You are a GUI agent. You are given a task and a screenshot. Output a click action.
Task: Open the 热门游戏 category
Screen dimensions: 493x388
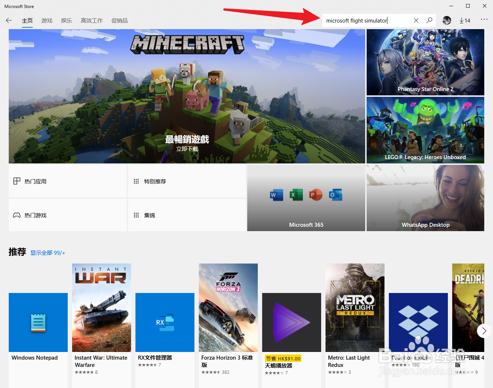(68, 215)
